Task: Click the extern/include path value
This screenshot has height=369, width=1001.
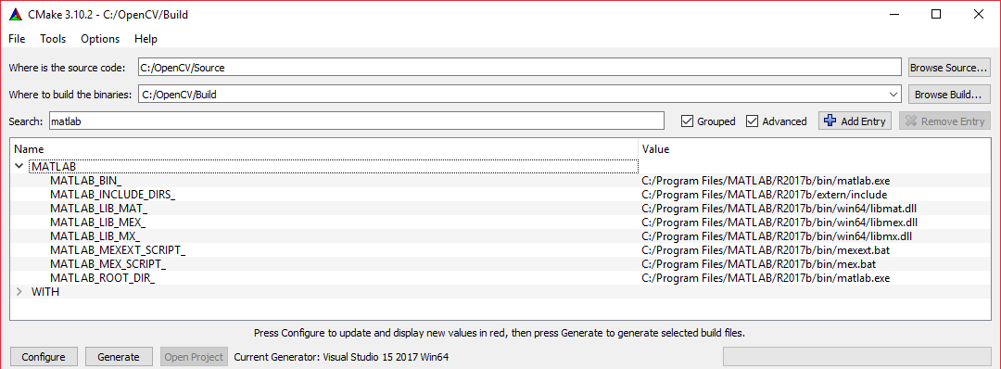Action: coord(764,194)
